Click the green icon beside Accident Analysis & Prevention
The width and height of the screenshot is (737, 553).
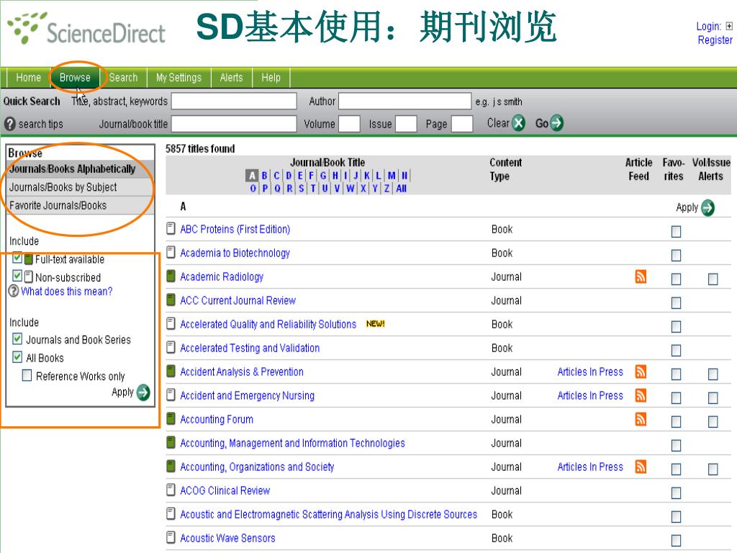pyautogui.click(x=171, y=371)
